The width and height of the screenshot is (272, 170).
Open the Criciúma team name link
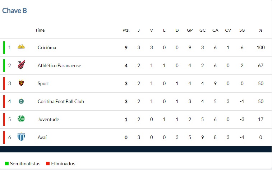click(x=47, y=47)
